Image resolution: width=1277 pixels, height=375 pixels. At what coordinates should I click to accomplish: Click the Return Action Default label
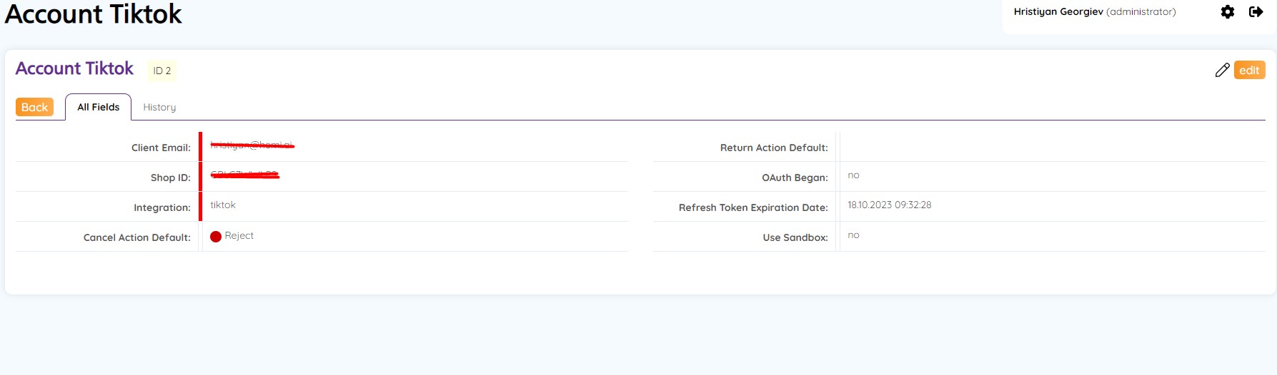774,148
